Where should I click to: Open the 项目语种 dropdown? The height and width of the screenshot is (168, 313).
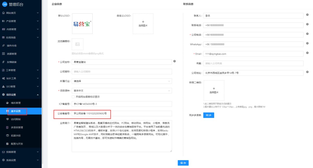click(122, 91)
